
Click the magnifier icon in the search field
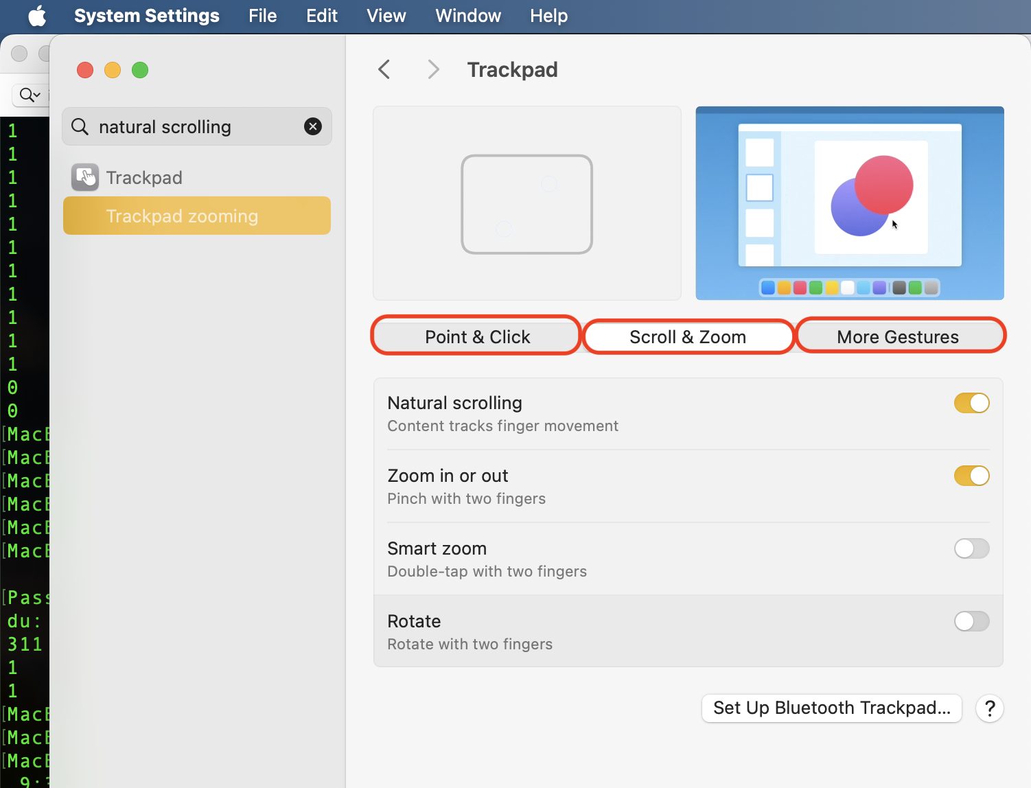[80, 126]
